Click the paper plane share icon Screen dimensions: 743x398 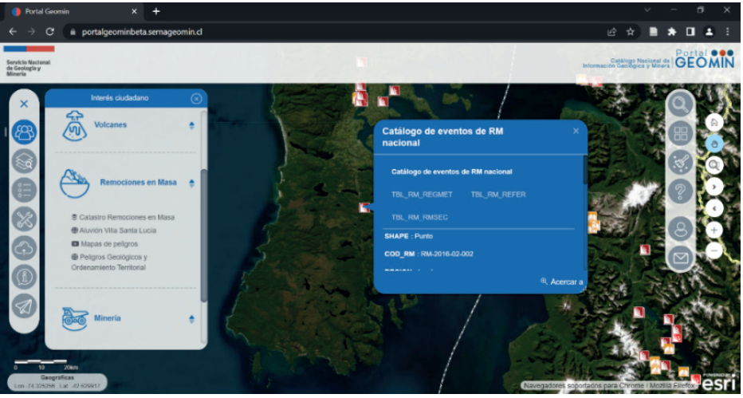point(26,306)
